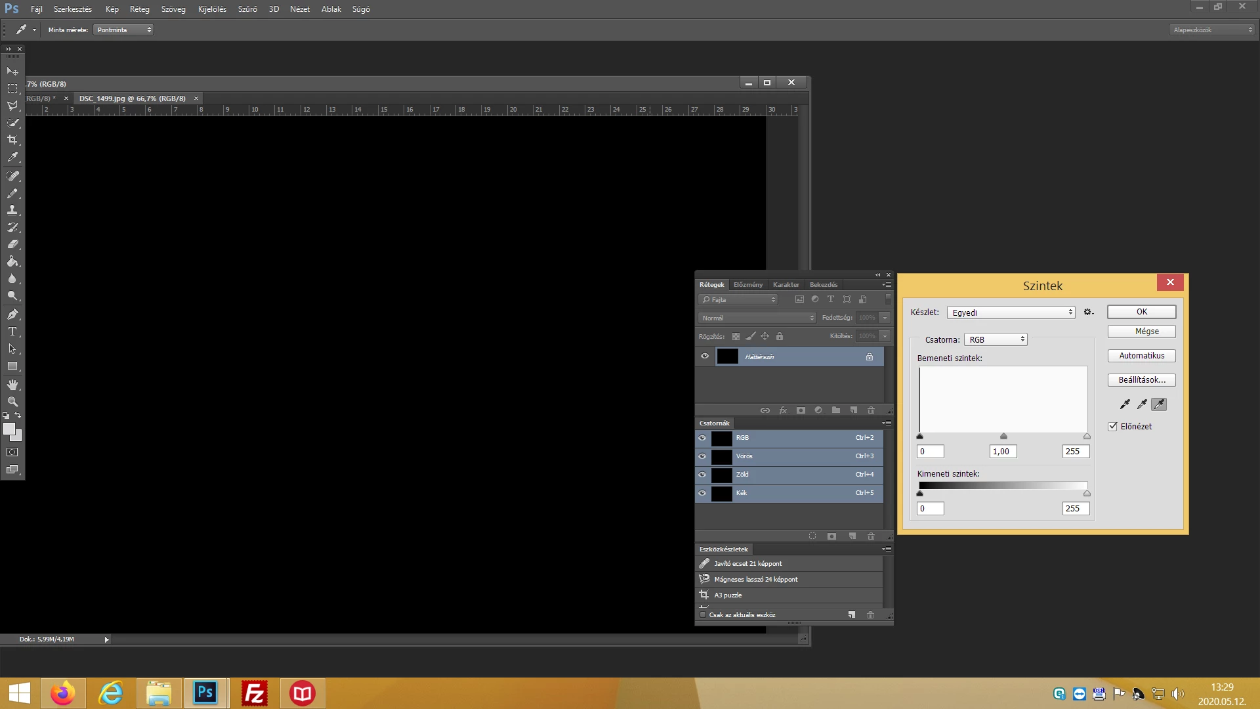Pick the black point eyedropper in Szintek

pos(1125,404)
